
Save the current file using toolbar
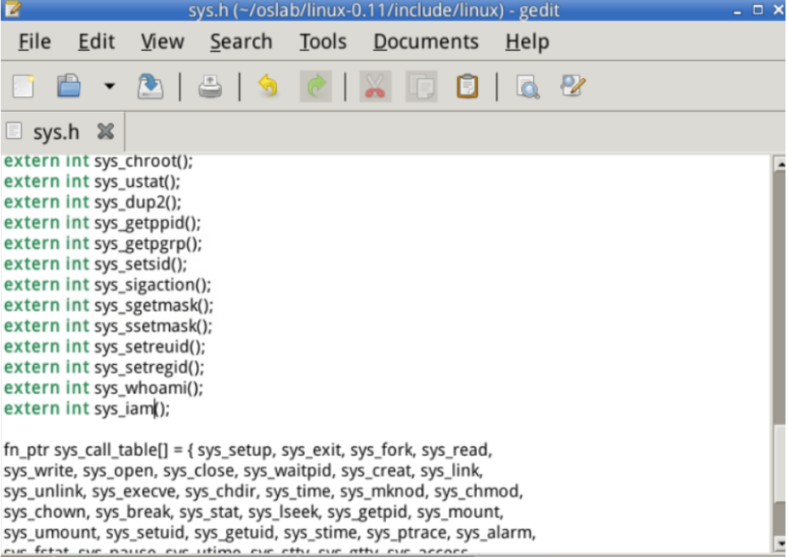click(x=150, y=87)
